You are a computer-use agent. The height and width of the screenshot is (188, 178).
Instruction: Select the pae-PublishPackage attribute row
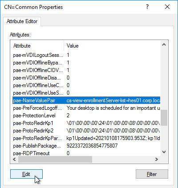click(86, 146)
